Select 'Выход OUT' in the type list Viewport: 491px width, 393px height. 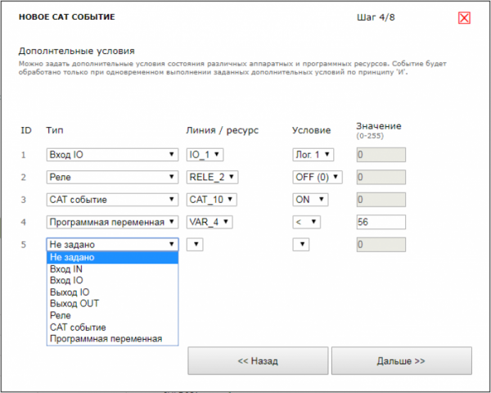point(112,304)
